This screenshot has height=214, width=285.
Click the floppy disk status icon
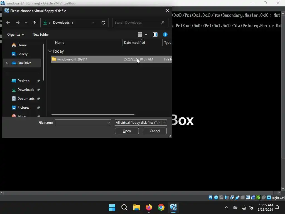221,198
